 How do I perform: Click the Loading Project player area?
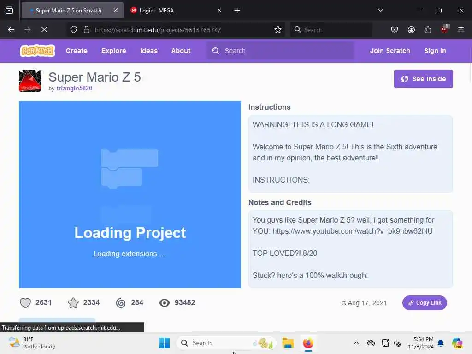click(130, 195)
